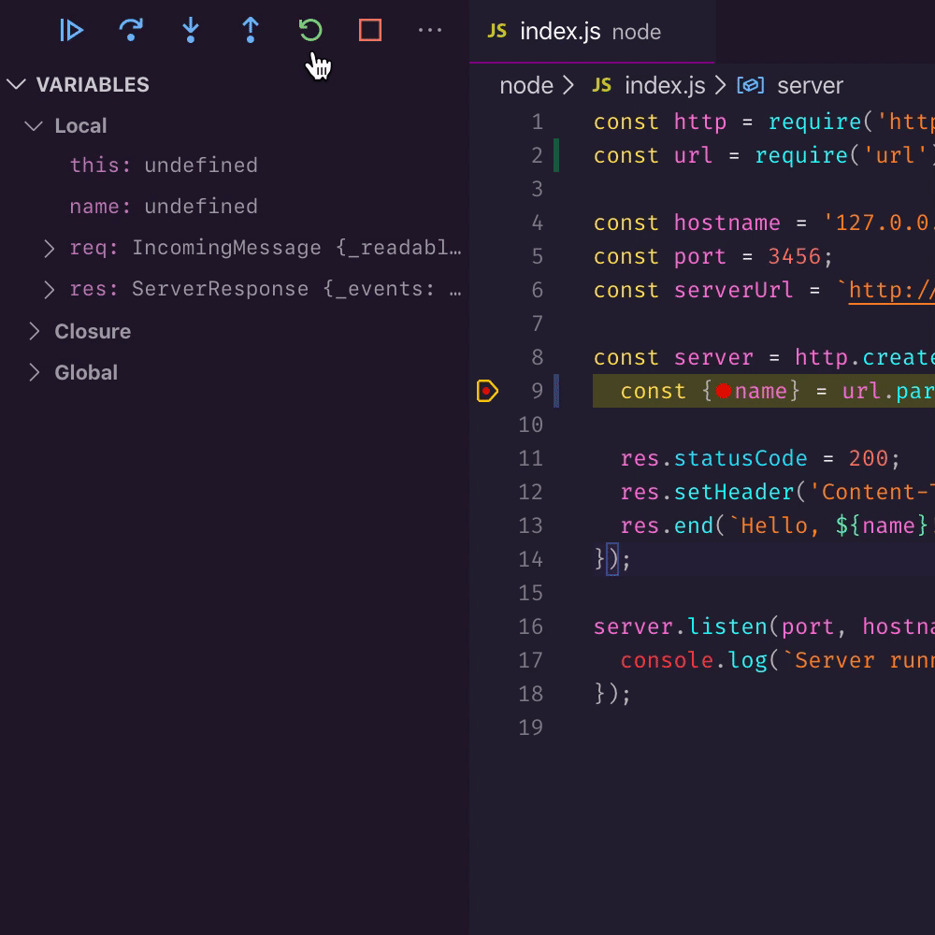Open the http:// link on line 6
The height and width of the screenshot is (935, 935).
coord(890,291)
